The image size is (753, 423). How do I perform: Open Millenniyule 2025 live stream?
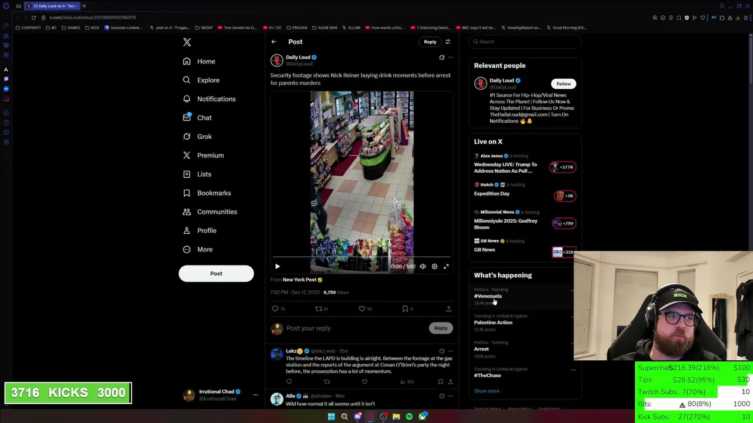525,220
